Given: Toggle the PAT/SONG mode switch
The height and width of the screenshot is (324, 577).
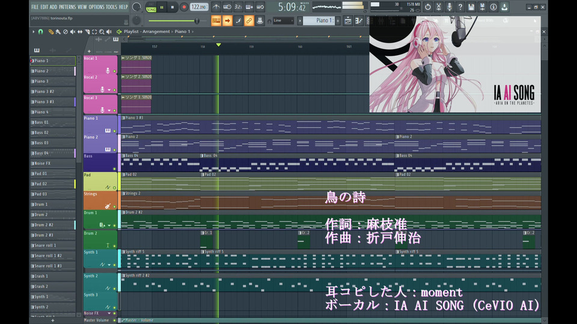Looking at the screenshot, I should pyautogui.click(x=151, y=7).
